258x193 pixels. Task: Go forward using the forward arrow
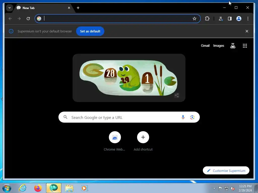(x=19, y=19)
